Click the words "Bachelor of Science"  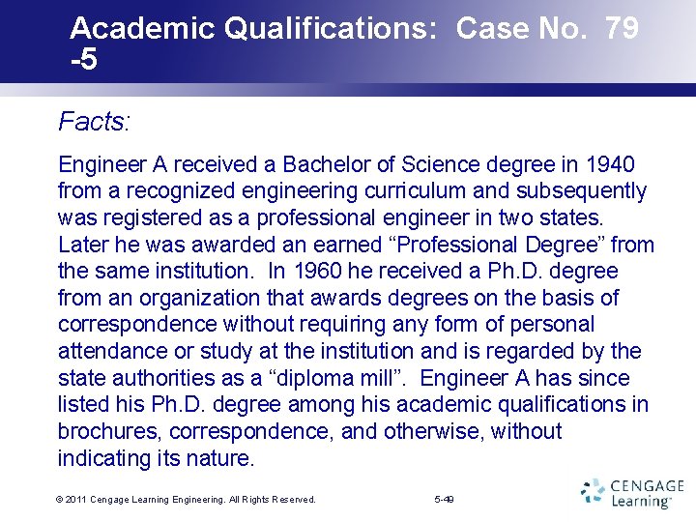click(x=381, y=164)
